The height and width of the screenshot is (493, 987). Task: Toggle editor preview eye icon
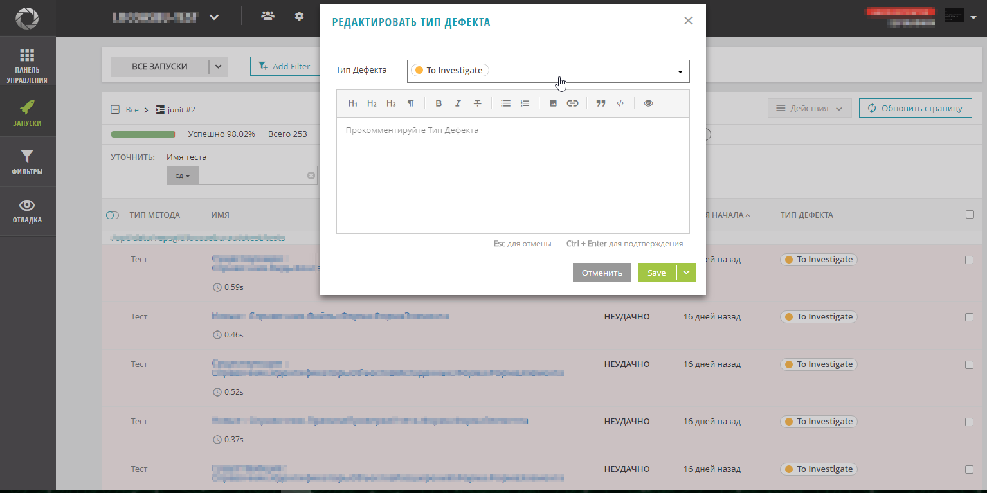648,103
